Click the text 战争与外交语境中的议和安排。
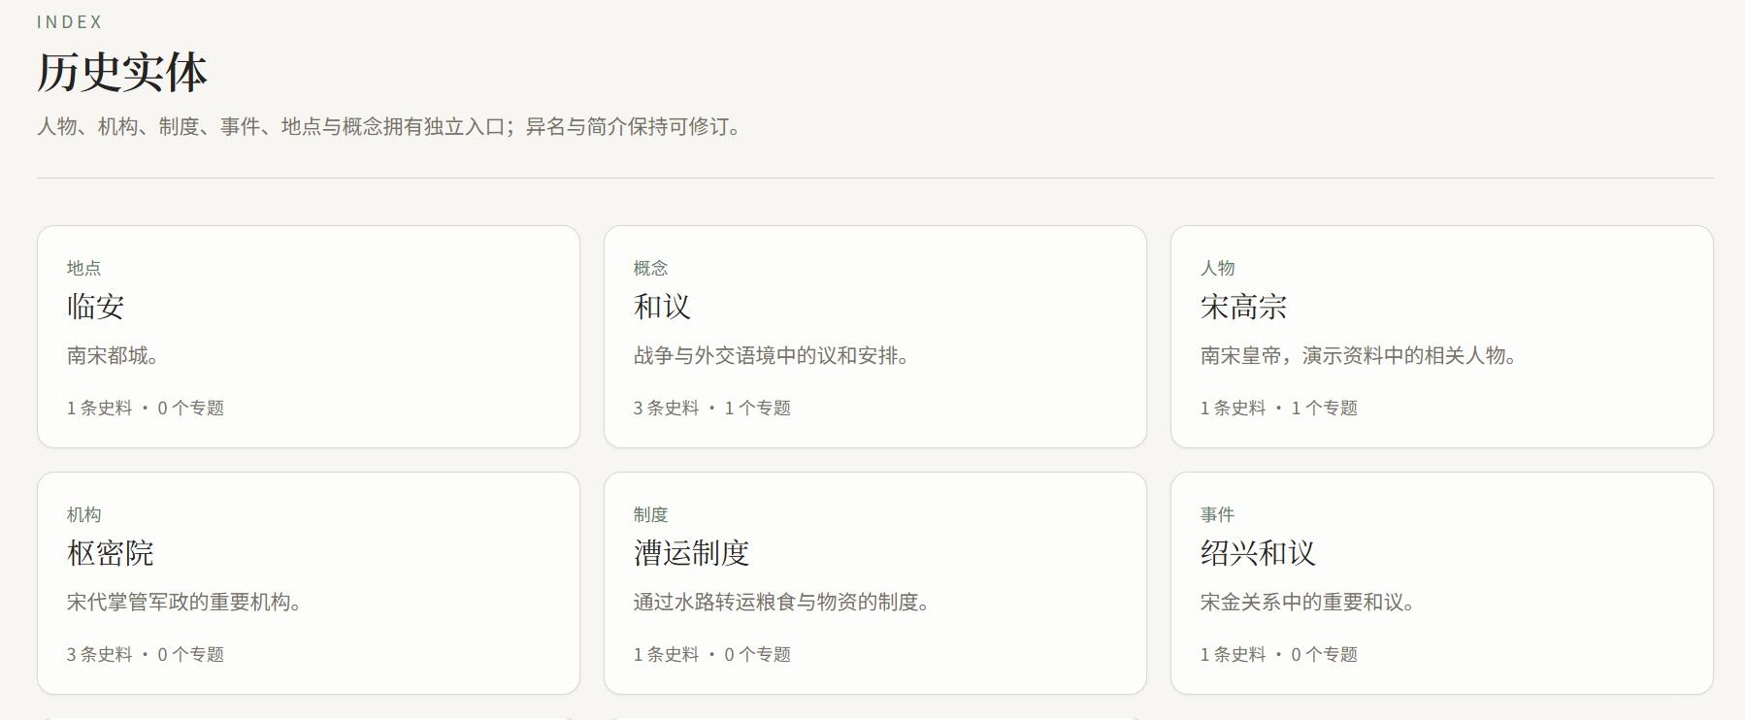This screenshot has height=720, width=1745. (772, 356)
